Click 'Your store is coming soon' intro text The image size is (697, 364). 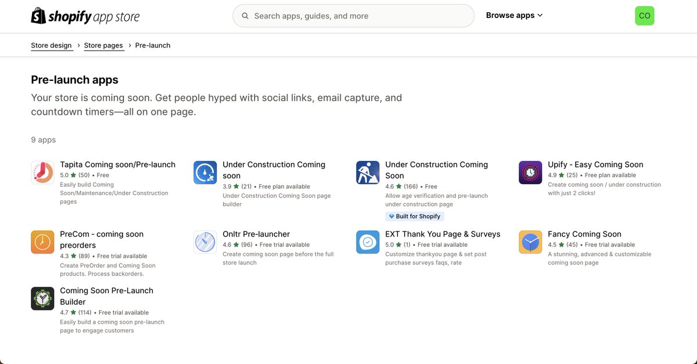point(216,105)
